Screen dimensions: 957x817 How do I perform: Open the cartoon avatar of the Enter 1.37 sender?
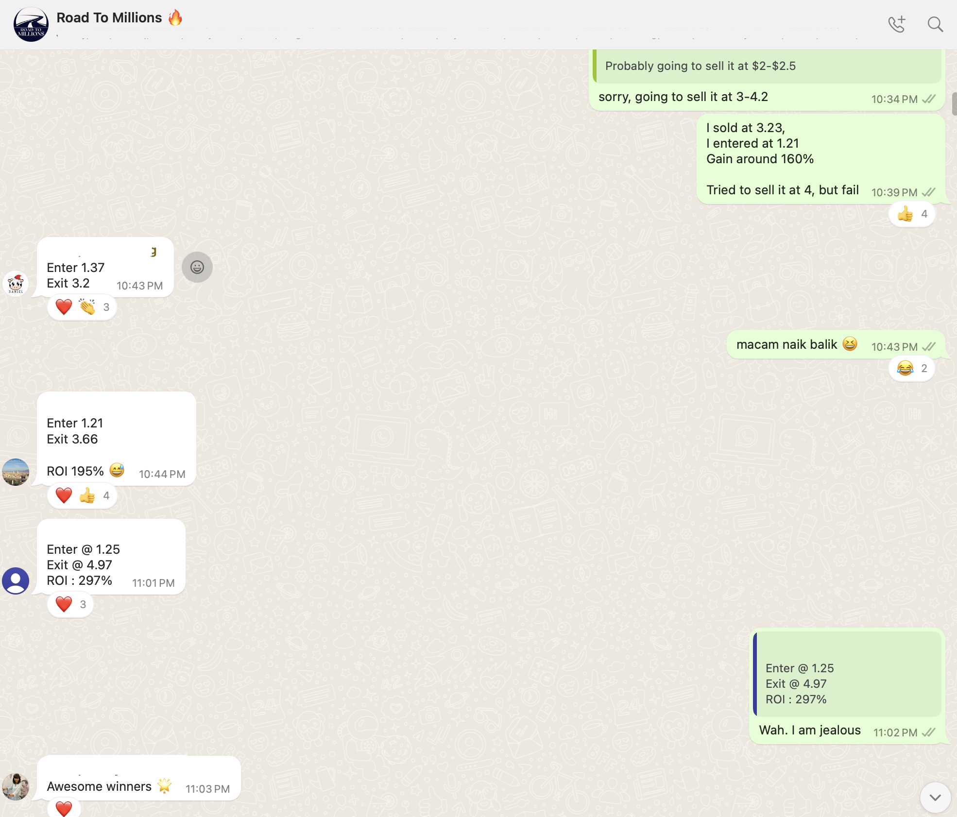click(16, 283)
